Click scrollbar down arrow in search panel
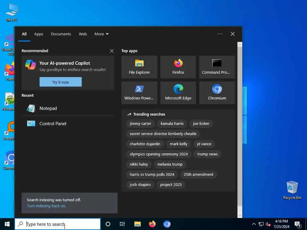This screenshot has height=230, width=307. (240, 216)
